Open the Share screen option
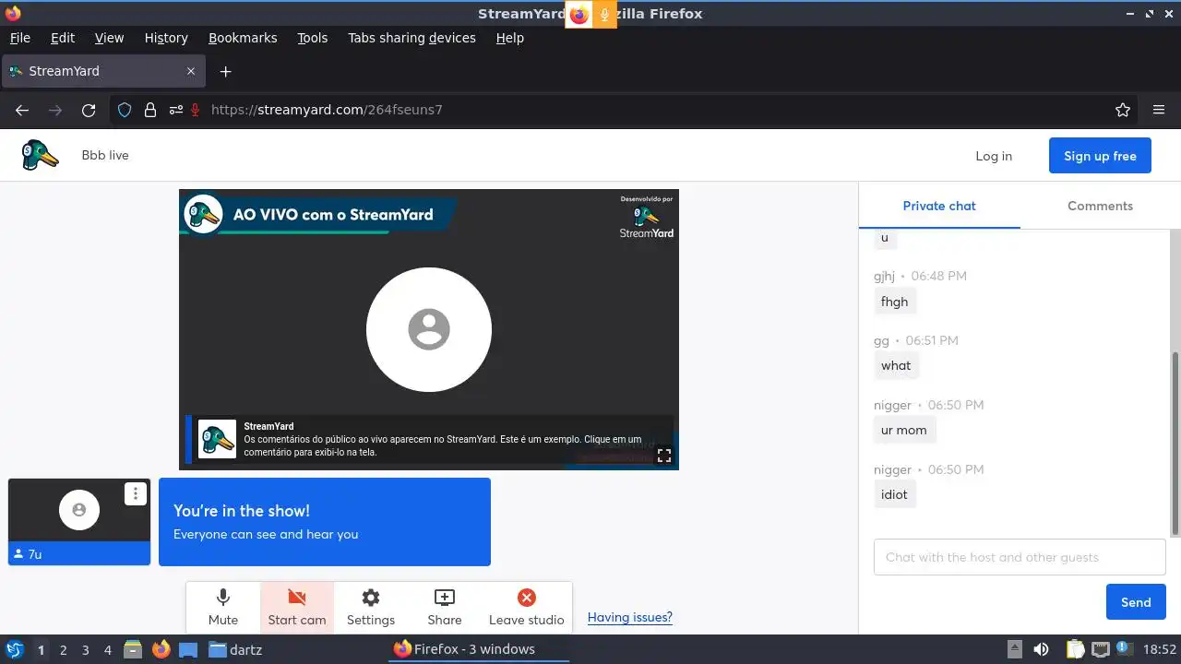This screenshot has width=1181, height=664. (445, 608)
